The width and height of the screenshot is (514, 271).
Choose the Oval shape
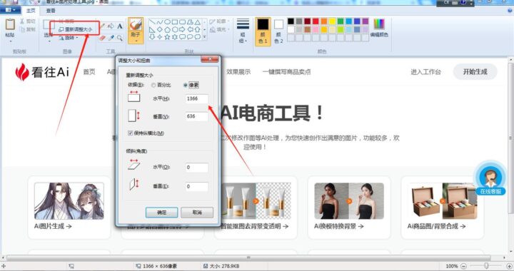pyautogui.click(x=167, y=22)
